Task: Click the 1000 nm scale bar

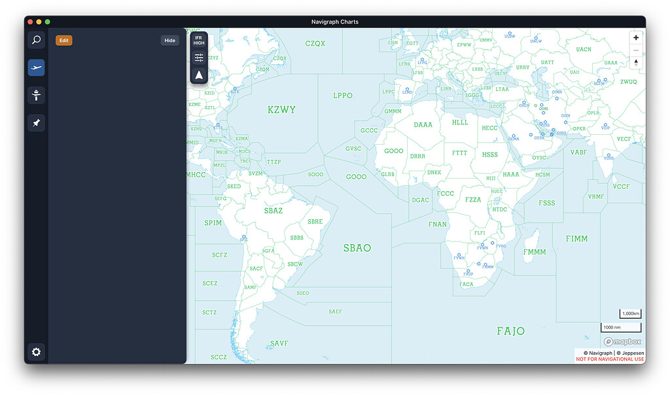Action: (620, 327)
